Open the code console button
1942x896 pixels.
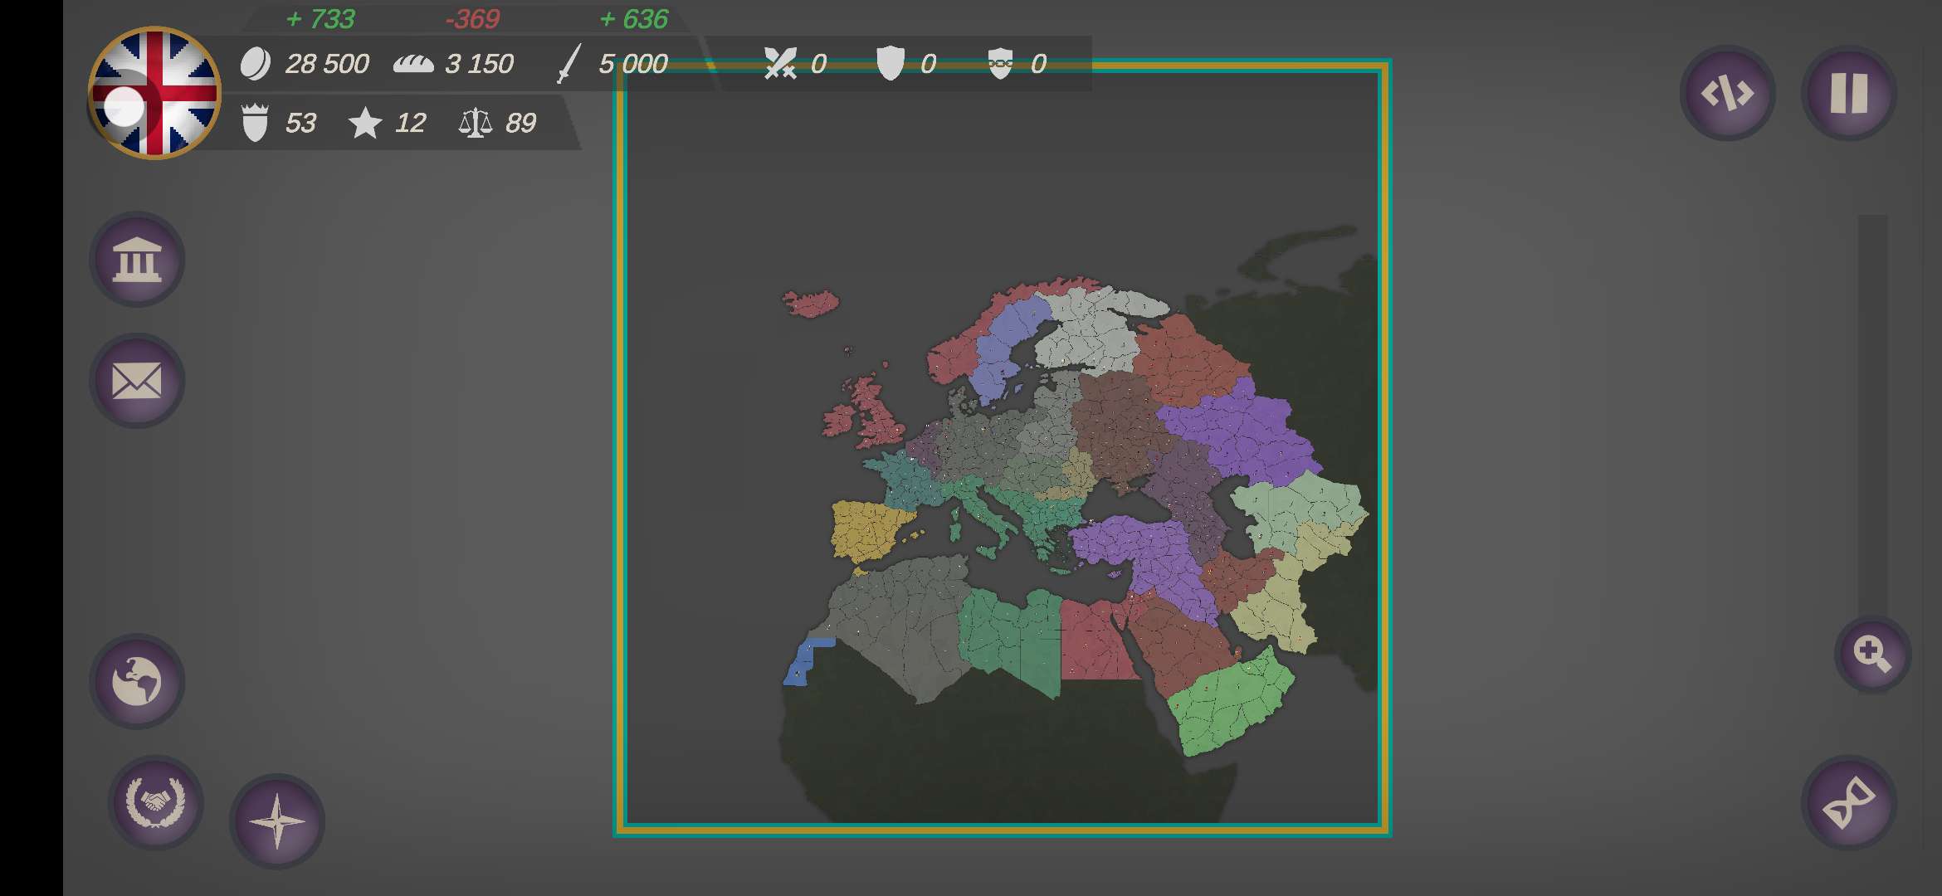1727,93
